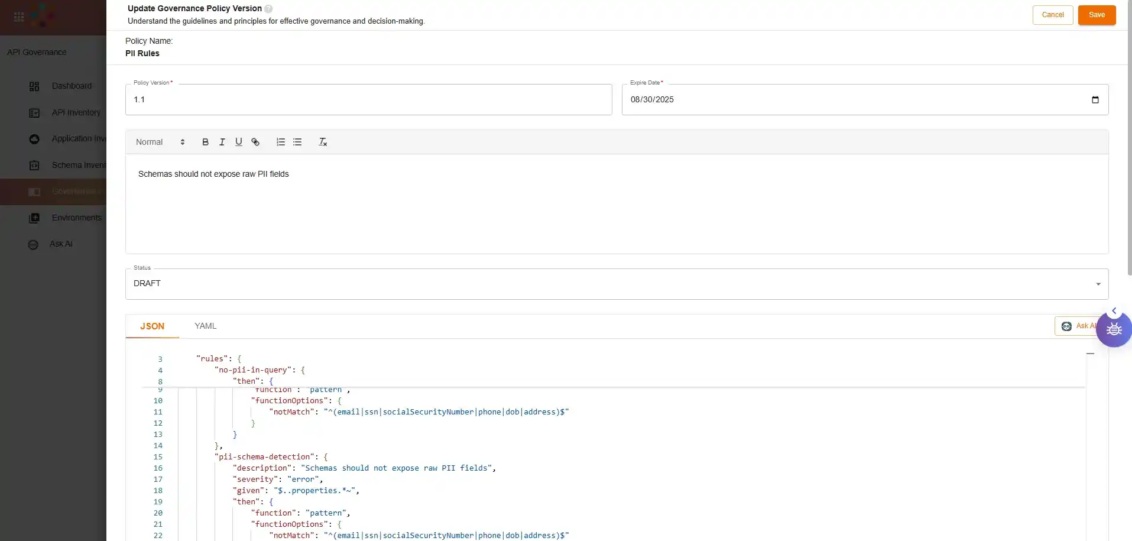Toggle underline formatting

click(x=239, y=142)
